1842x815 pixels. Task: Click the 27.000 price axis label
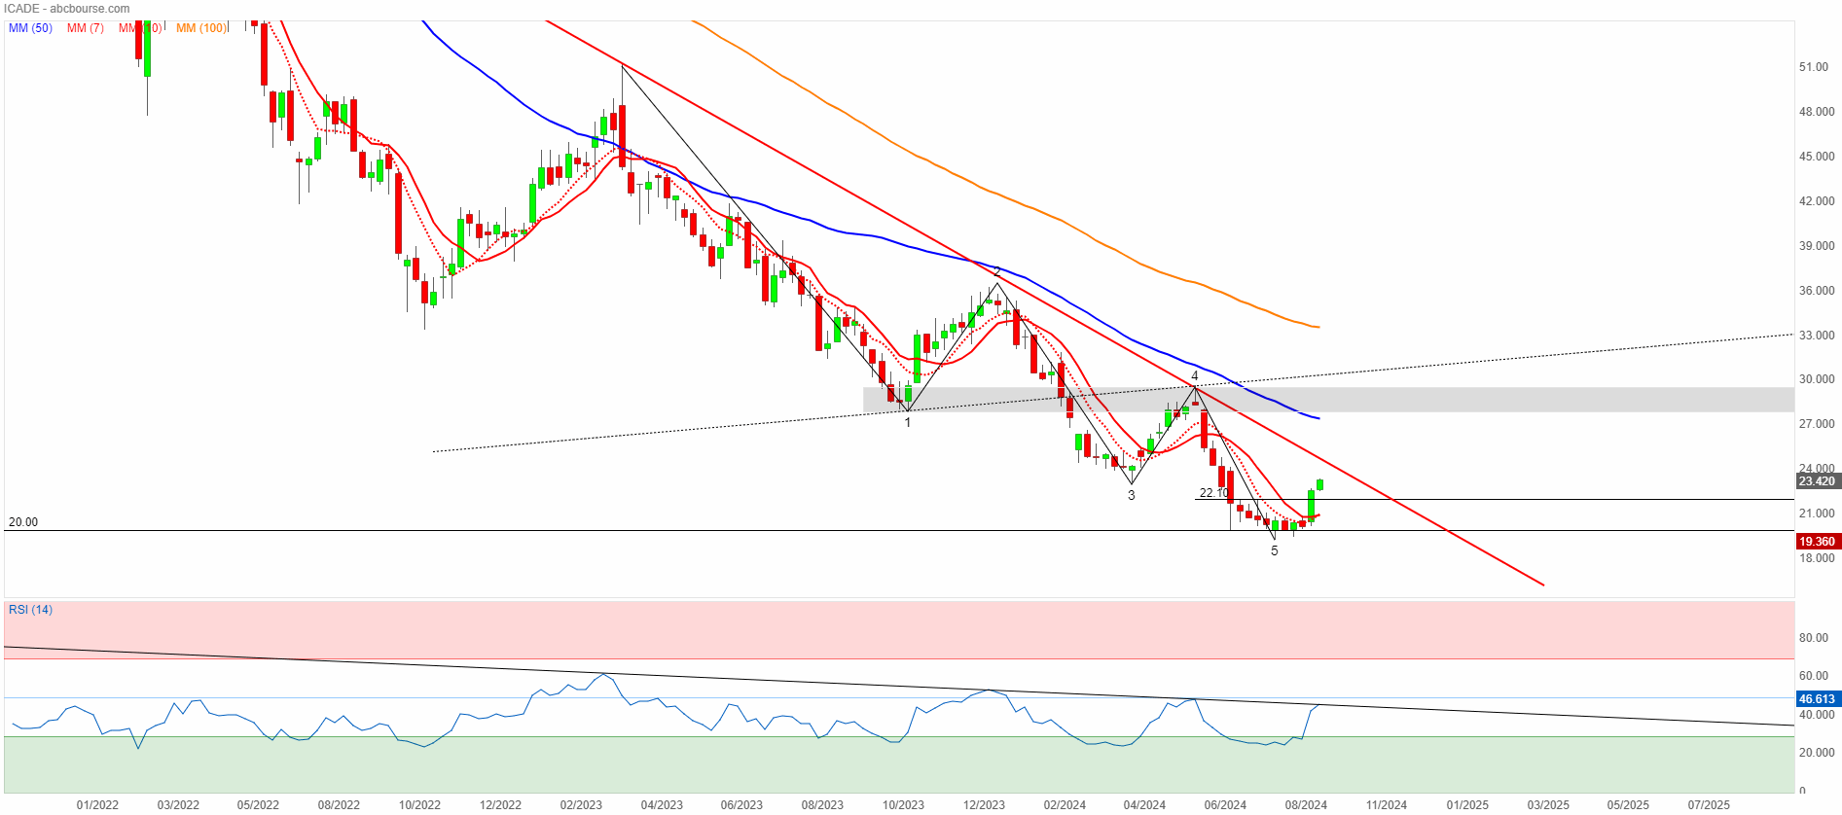(1817, 424)
